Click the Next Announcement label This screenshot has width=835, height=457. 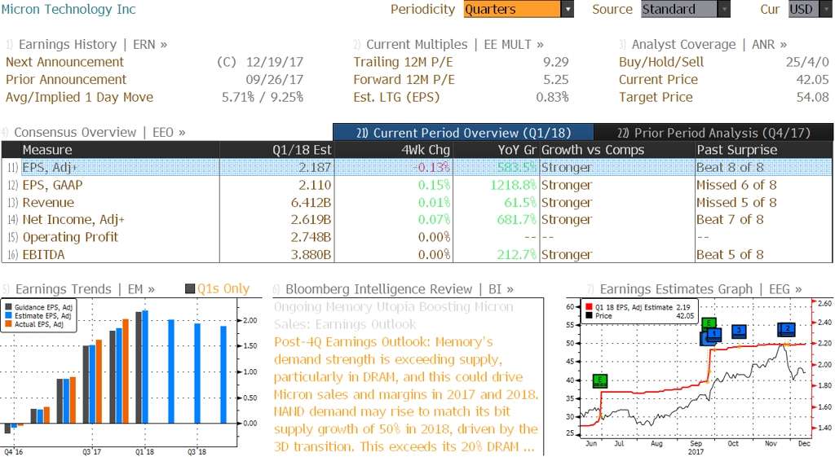point(64,62)
